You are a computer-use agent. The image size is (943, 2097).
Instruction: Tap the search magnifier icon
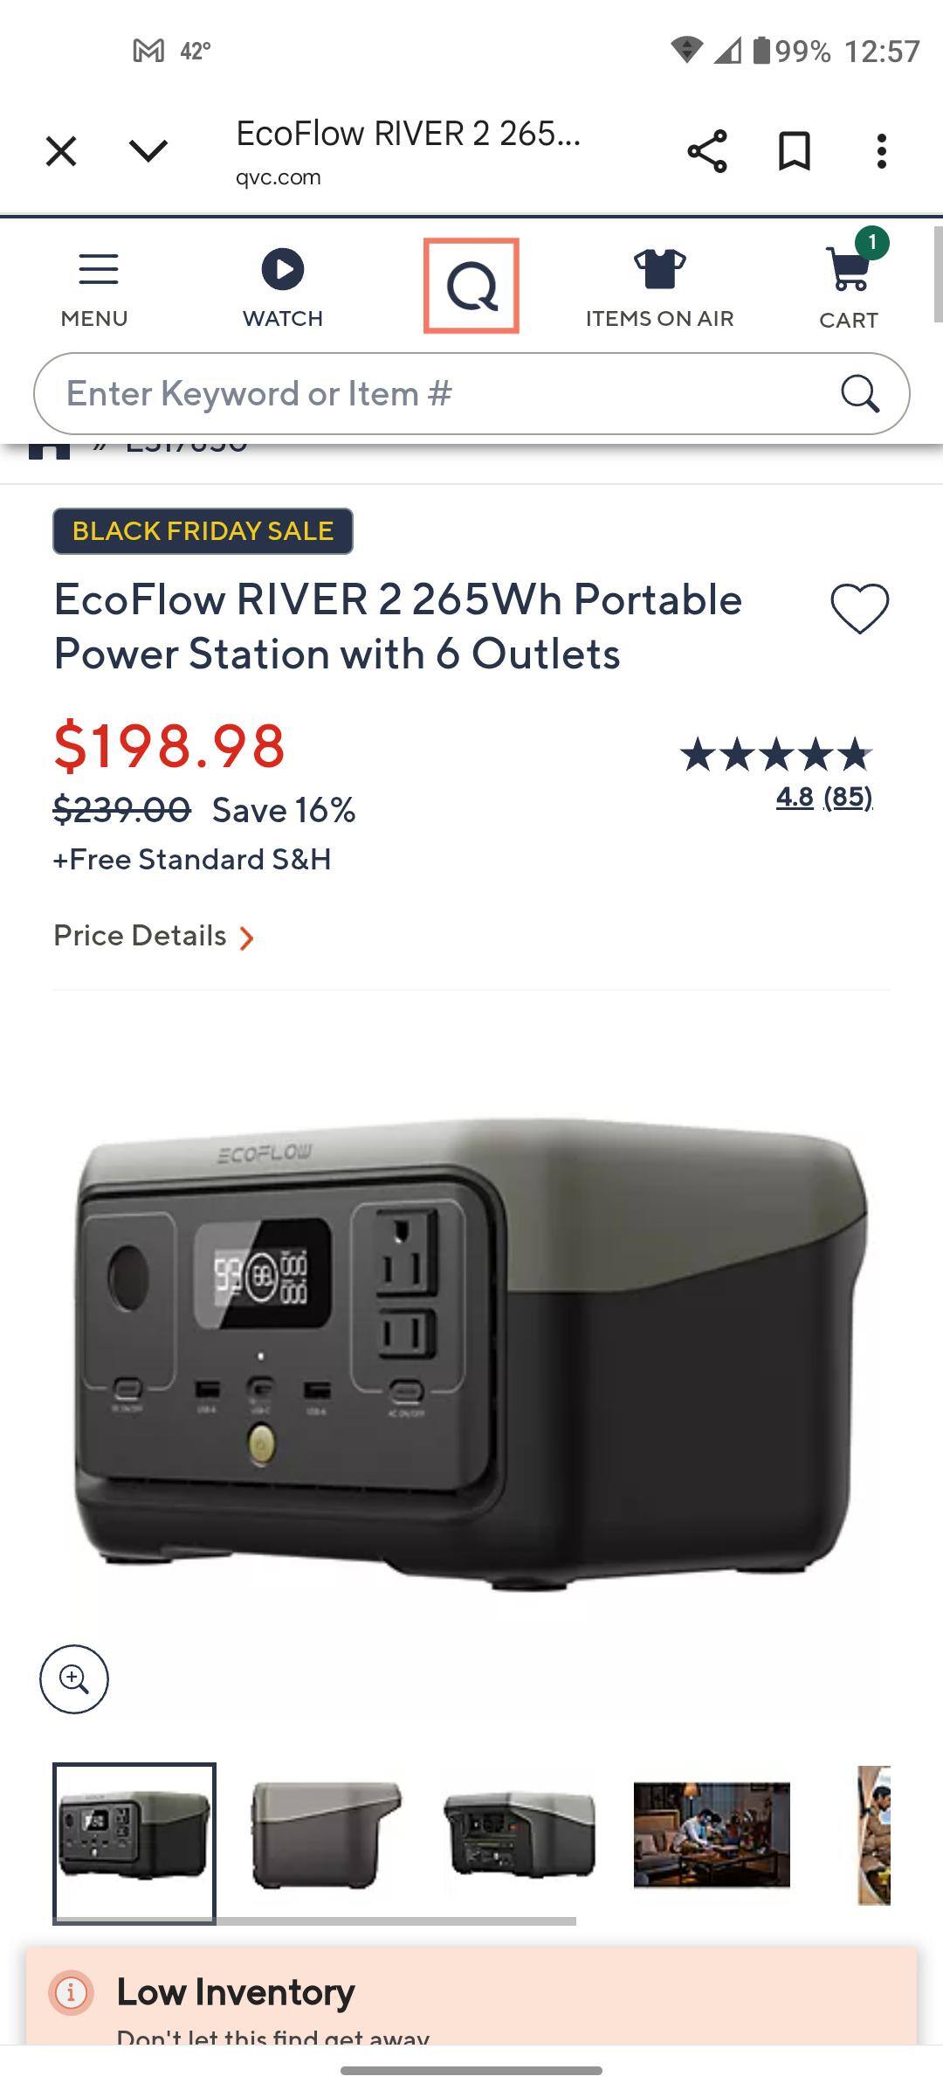[x=859, y=394]
